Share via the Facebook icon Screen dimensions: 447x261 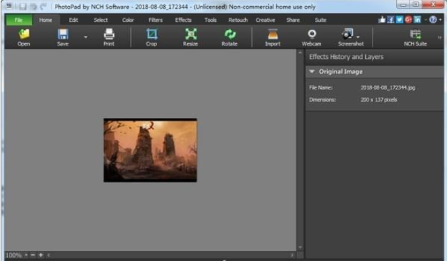tap(391, 20)
